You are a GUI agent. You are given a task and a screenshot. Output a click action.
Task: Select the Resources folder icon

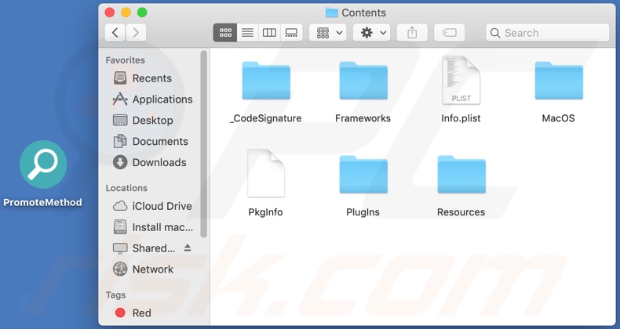[x=461, y=175]
